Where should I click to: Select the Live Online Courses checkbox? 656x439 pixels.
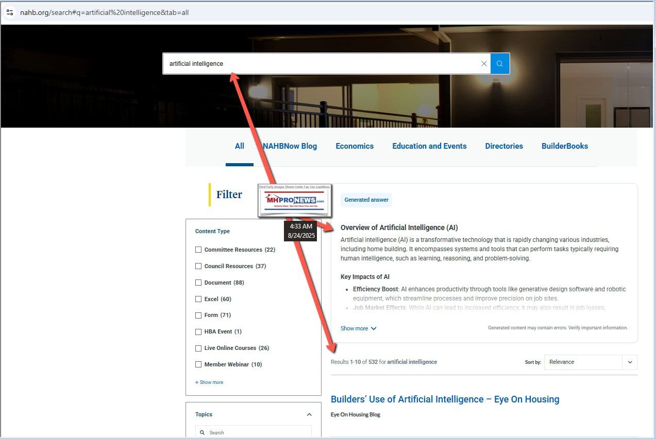(x=198, y=348)
